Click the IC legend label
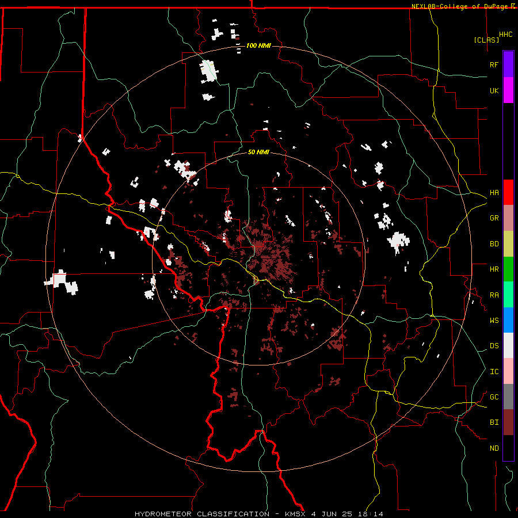The height and width of the screenshot is (518, 518). [x=494, y=372]
